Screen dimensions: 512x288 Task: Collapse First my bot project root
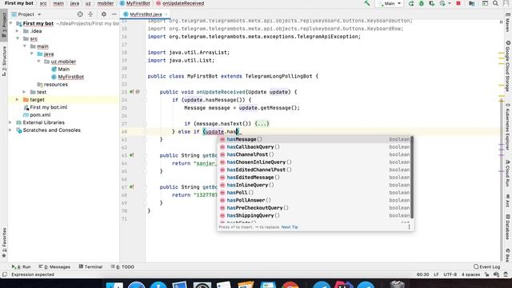(x=11, y=23)
